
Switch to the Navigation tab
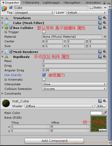point(72,3)
